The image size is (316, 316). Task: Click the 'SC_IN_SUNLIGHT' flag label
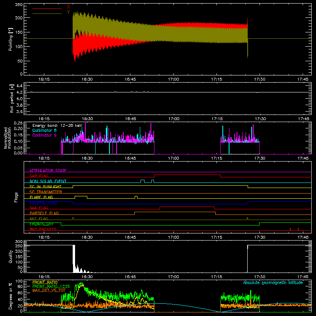tap(45, 186)
